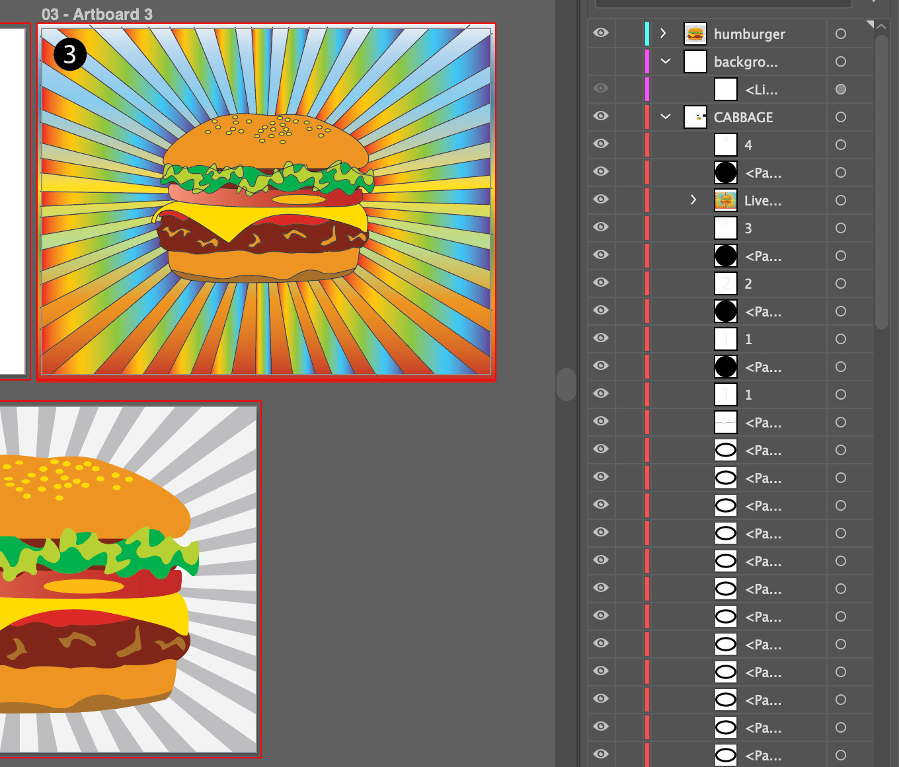
Task: Toggle lock column box of CABBAGE layer
Action: pos(628,117)
